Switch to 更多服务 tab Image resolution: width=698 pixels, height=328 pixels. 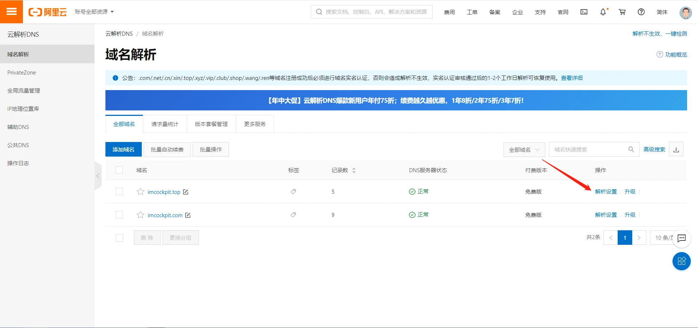click(x=255, y=124)
